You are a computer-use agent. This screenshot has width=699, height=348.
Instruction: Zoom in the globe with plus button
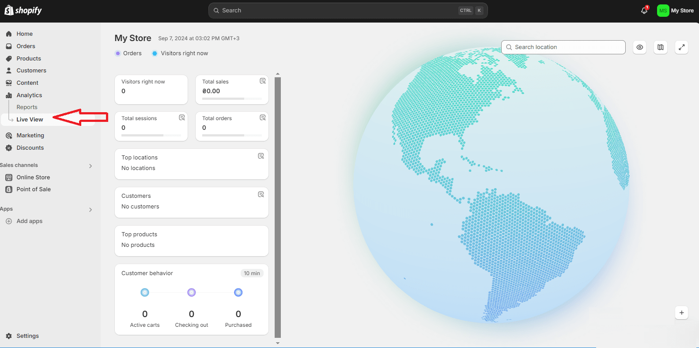point(682,313)
